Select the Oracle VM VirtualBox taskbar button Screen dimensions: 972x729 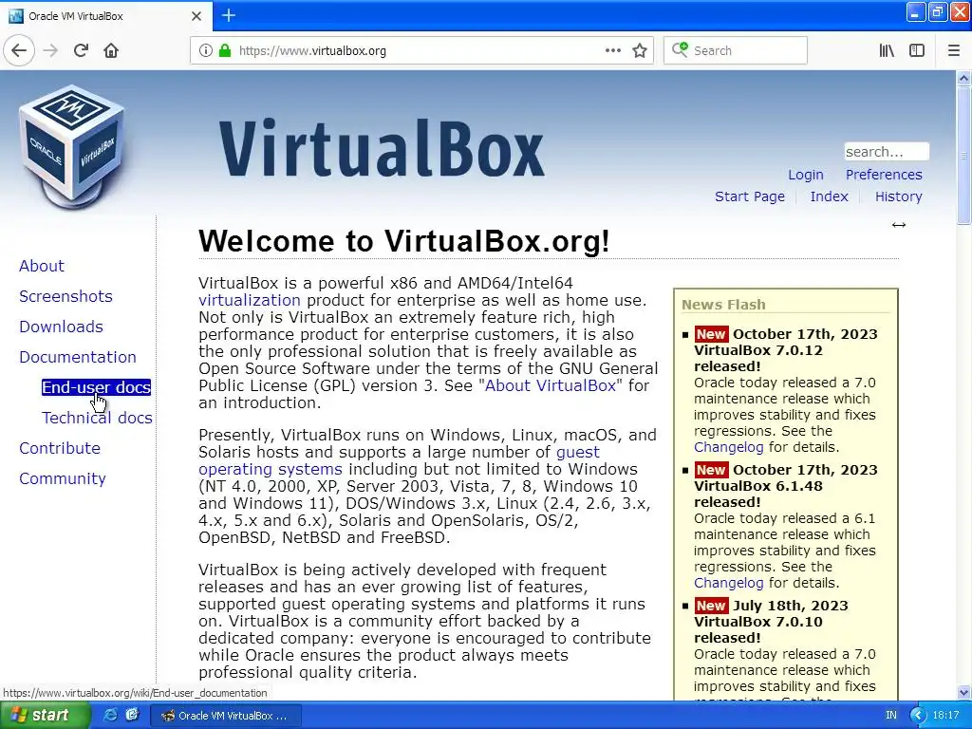(x=226, y=716)
